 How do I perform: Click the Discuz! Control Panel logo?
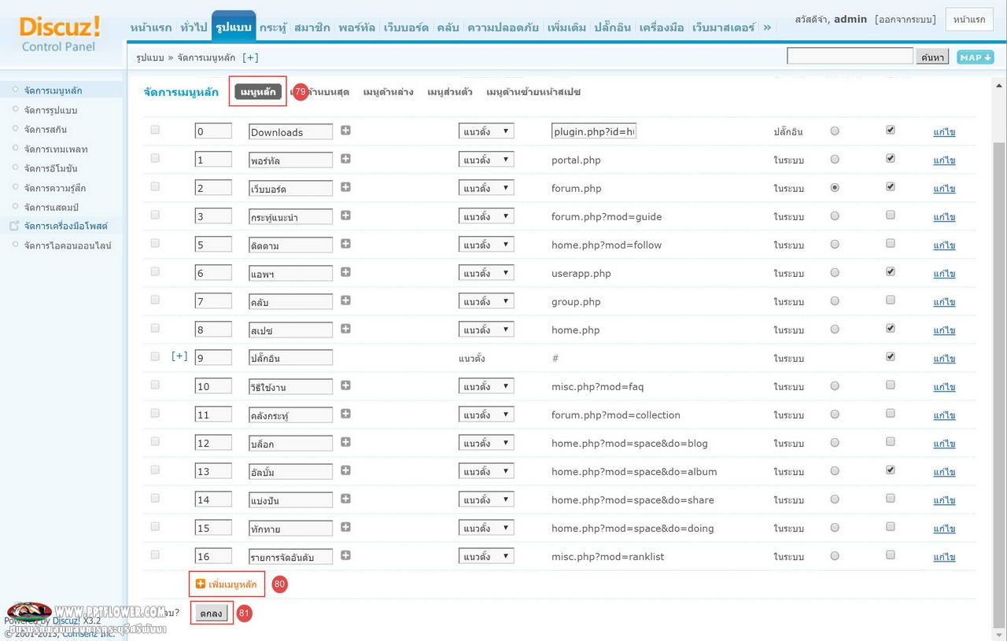click(x=60, y=35)
